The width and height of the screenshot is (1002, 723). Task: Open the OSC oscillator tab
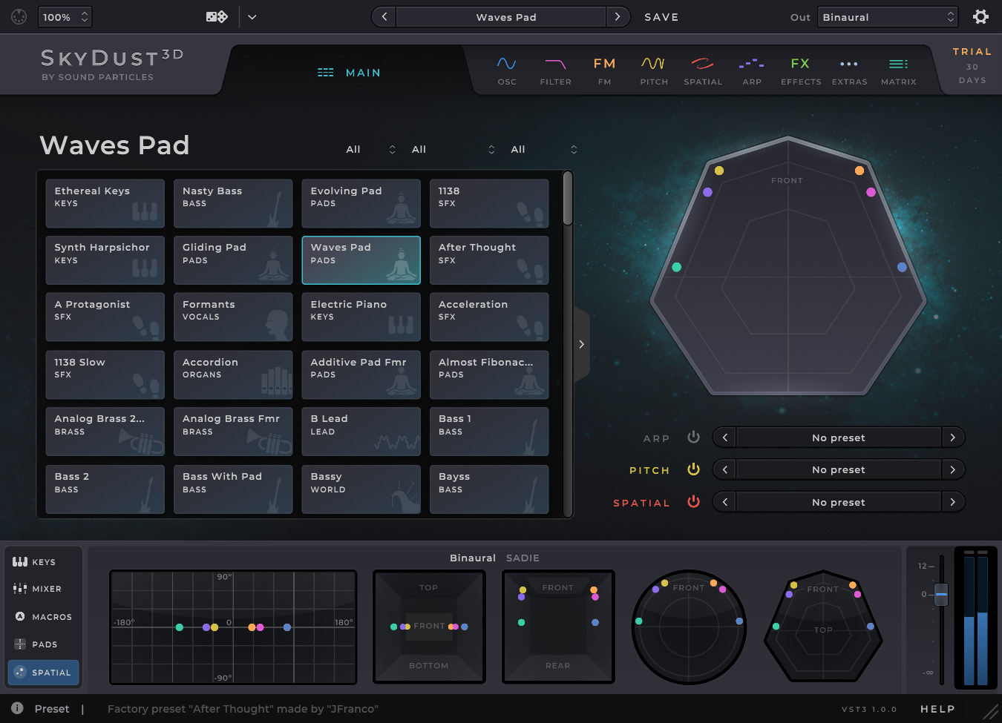(x=507, y=71)
